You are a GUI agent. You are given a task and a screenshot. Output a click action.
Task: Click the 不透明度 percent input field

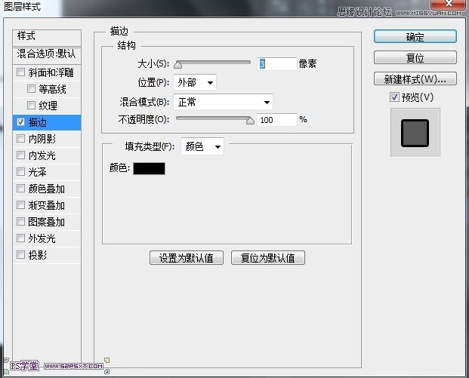point(276,119)
